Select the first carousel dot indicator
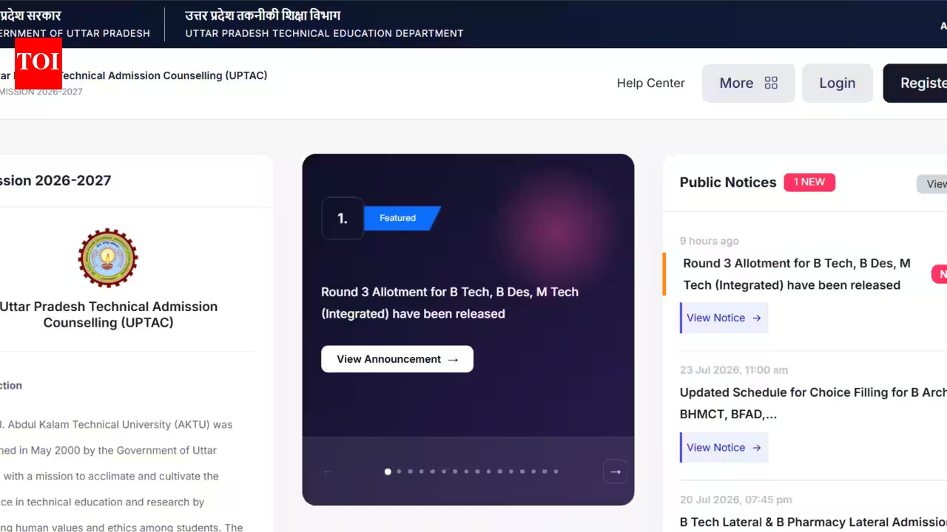 (x=388, y=471)
